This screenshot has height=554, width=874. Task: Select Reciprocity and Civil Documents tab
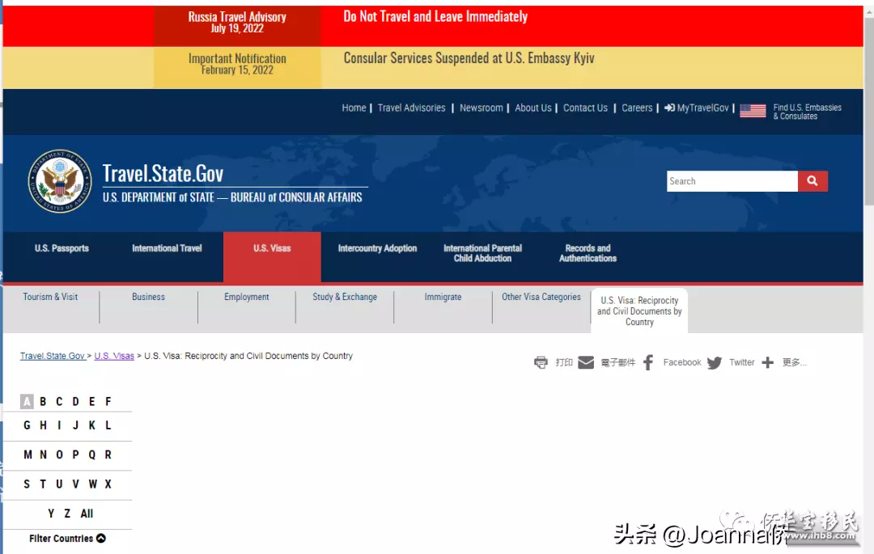click(x=639, y=311)
